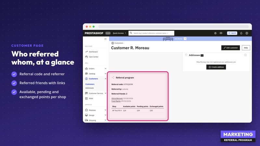The image size is (260, 146).
Task: Click the Help button
Action: click(246, 48)
